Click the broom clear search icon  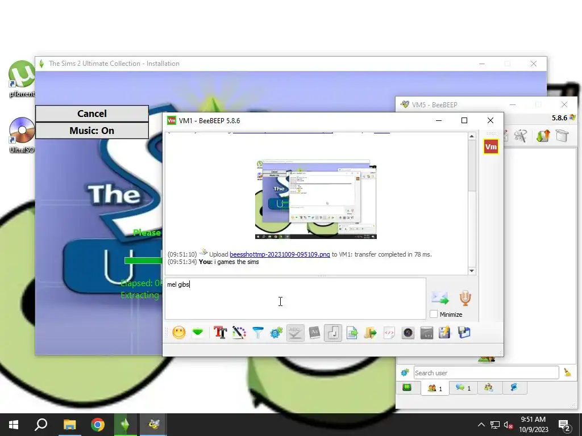pos(568,372)
